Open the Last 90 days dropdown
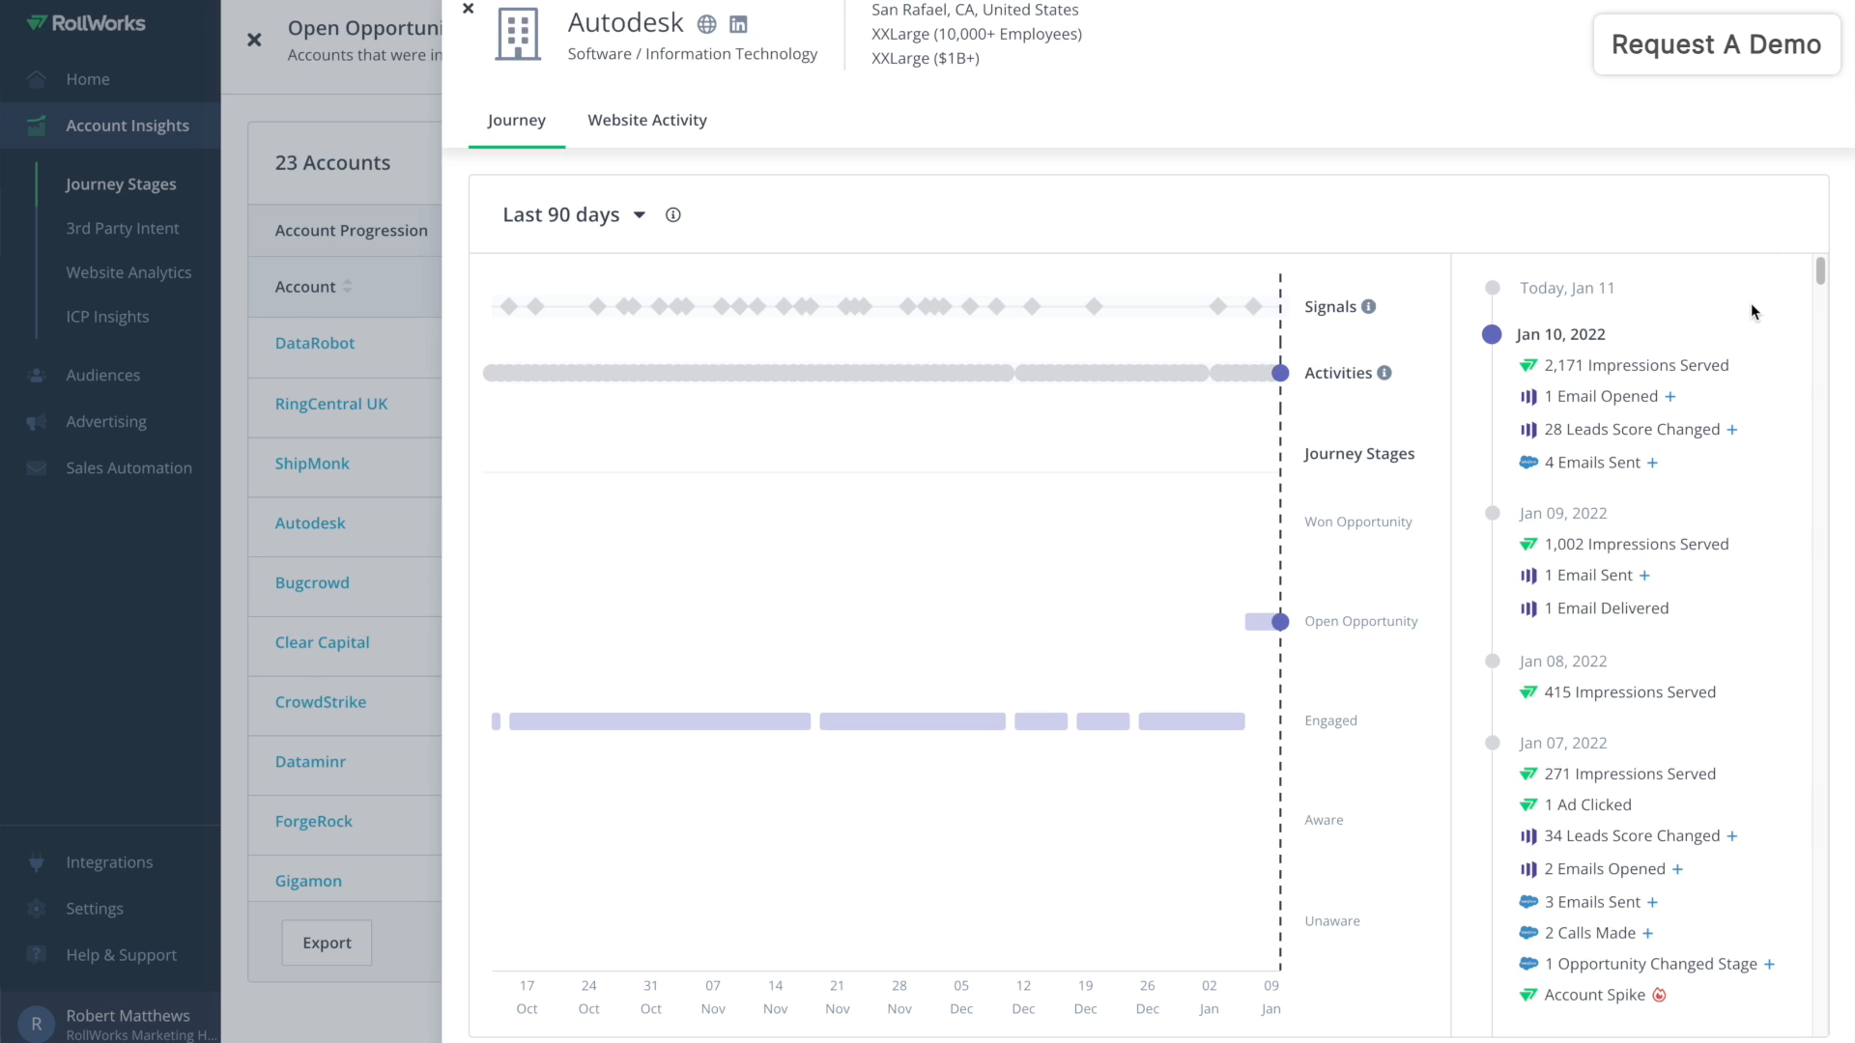 pos(574,215)
